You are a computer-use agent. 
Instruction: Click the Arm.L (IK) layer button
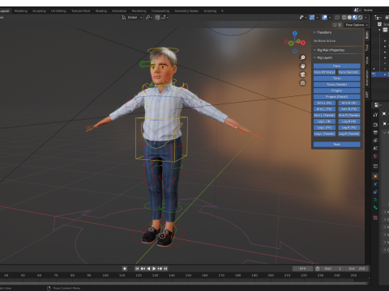tap(324, 103)
